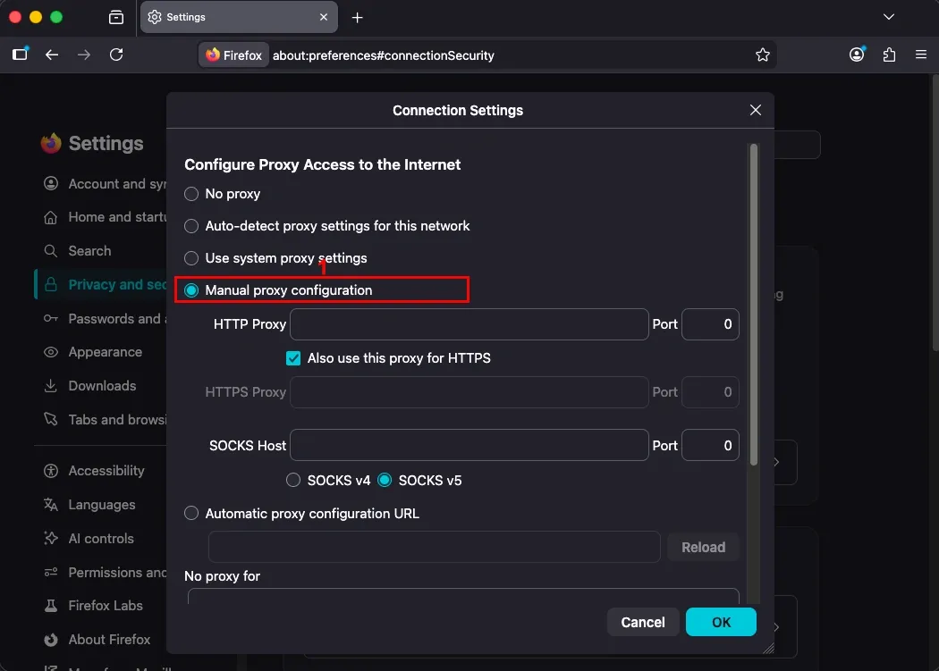The width and height of the screenshot is (939, 671).
Task: Go back one page
Action: pos(52,55)
